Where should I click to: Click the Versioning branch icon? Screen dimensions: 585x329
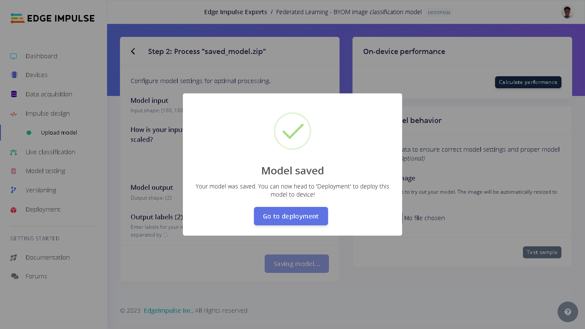coord(14,190)
